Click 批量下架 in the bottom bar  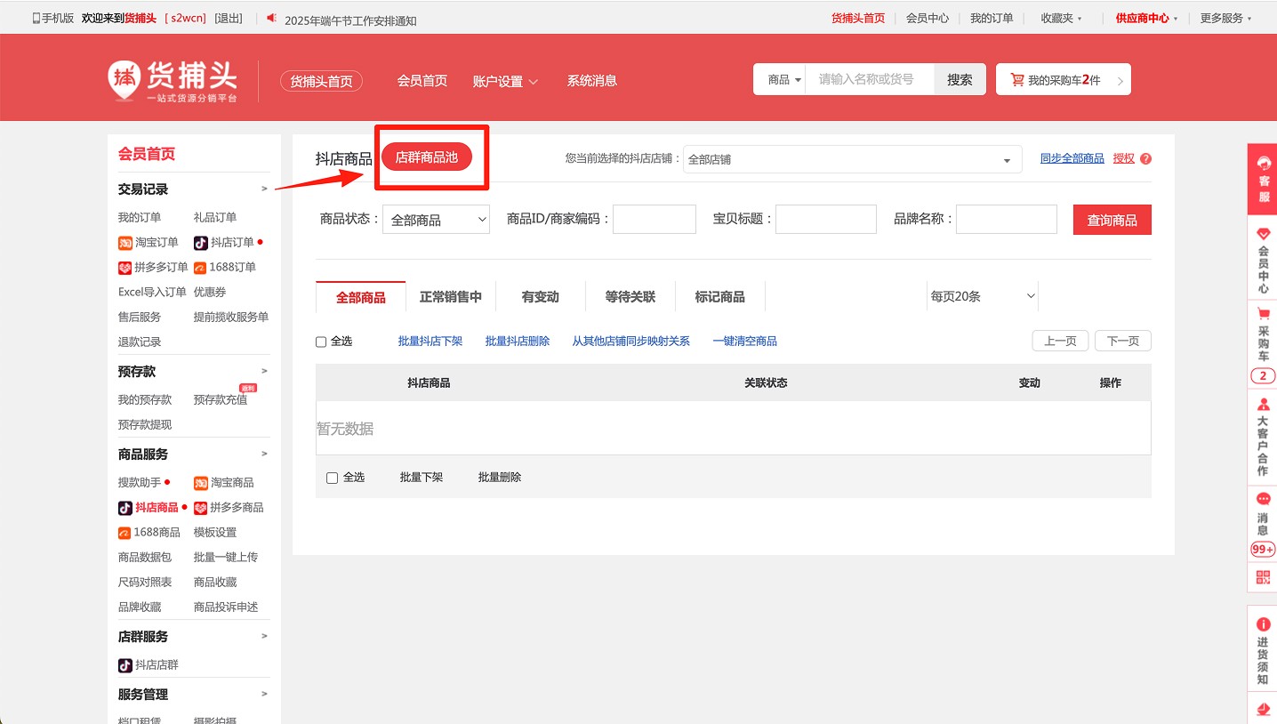(x=422, y=478)
